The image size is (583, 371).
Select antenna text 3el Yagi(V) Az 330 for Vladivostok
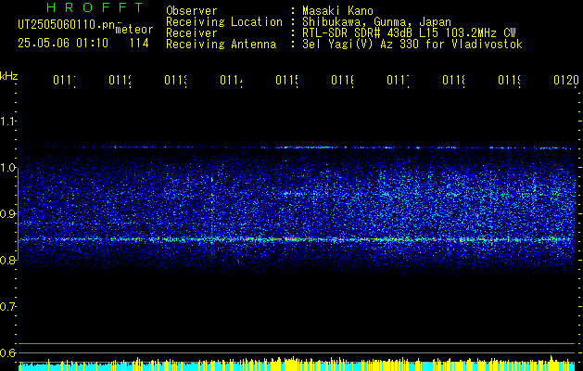pyautogui.click(x=412, y=45)
